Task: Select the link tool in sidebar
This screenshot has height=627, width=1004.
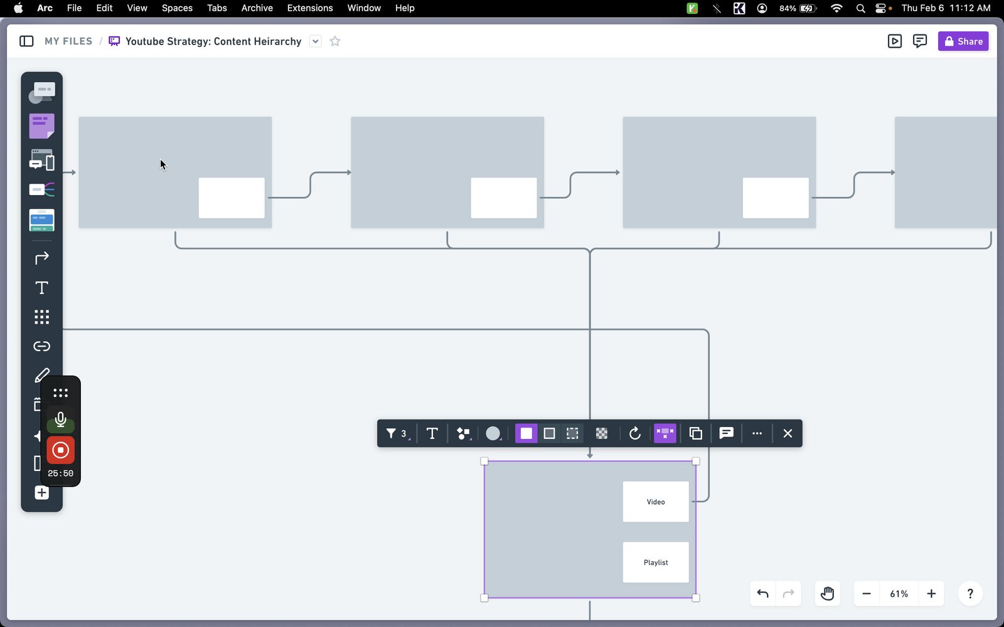Action: pos(41,346)
